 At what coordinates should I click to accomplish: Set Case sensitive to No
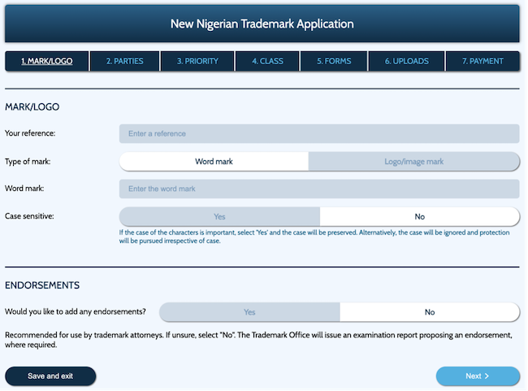tap(419, 217)
